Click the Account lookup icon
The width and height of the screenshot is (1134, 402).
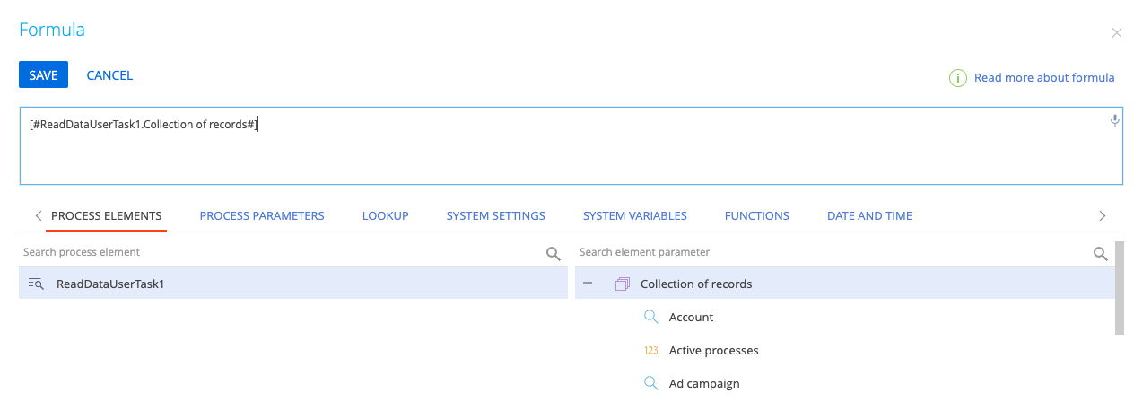(x=651, y=317)
